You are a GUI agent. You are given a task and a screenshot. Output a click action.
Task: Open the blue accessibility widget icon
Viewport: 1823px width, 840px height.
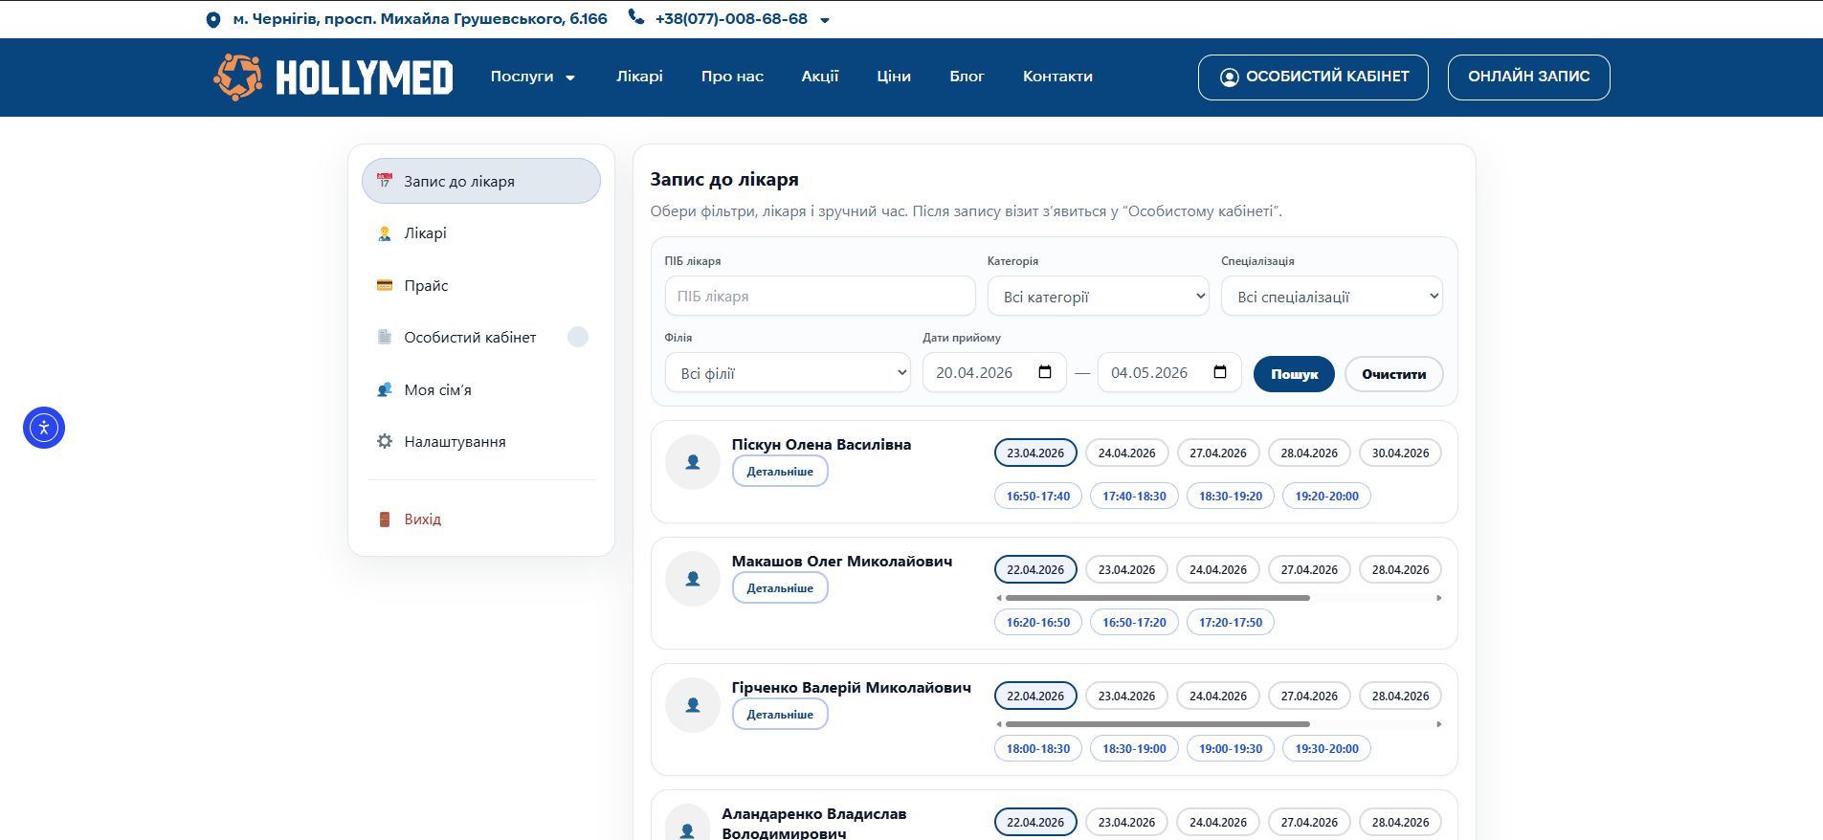point(44,428)
